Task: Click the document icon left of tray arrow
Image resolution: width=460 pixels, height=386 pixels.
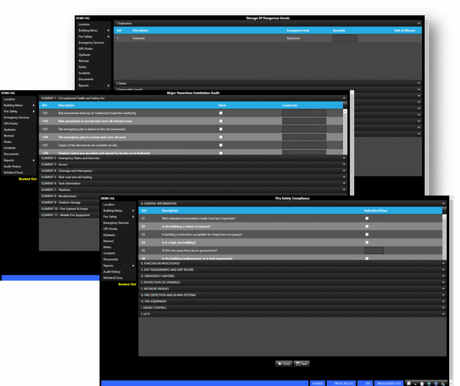Action: click(409, 383)
